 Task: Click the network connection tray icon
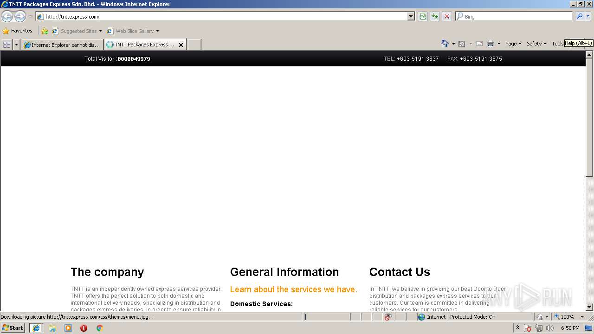tap(539, 328)
